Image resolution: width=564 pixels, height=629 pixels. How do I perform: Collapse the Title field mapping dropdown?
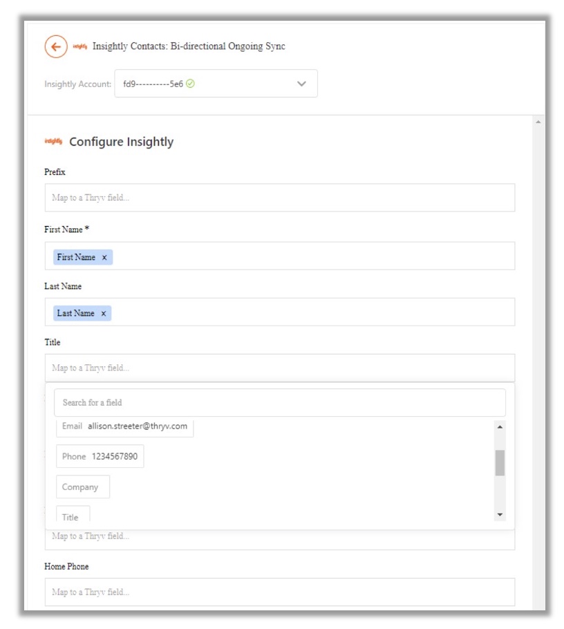coord(279,368)
